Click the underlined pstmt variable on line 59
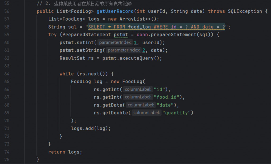Viewport: 271px width, 164px height. point(121,35)
